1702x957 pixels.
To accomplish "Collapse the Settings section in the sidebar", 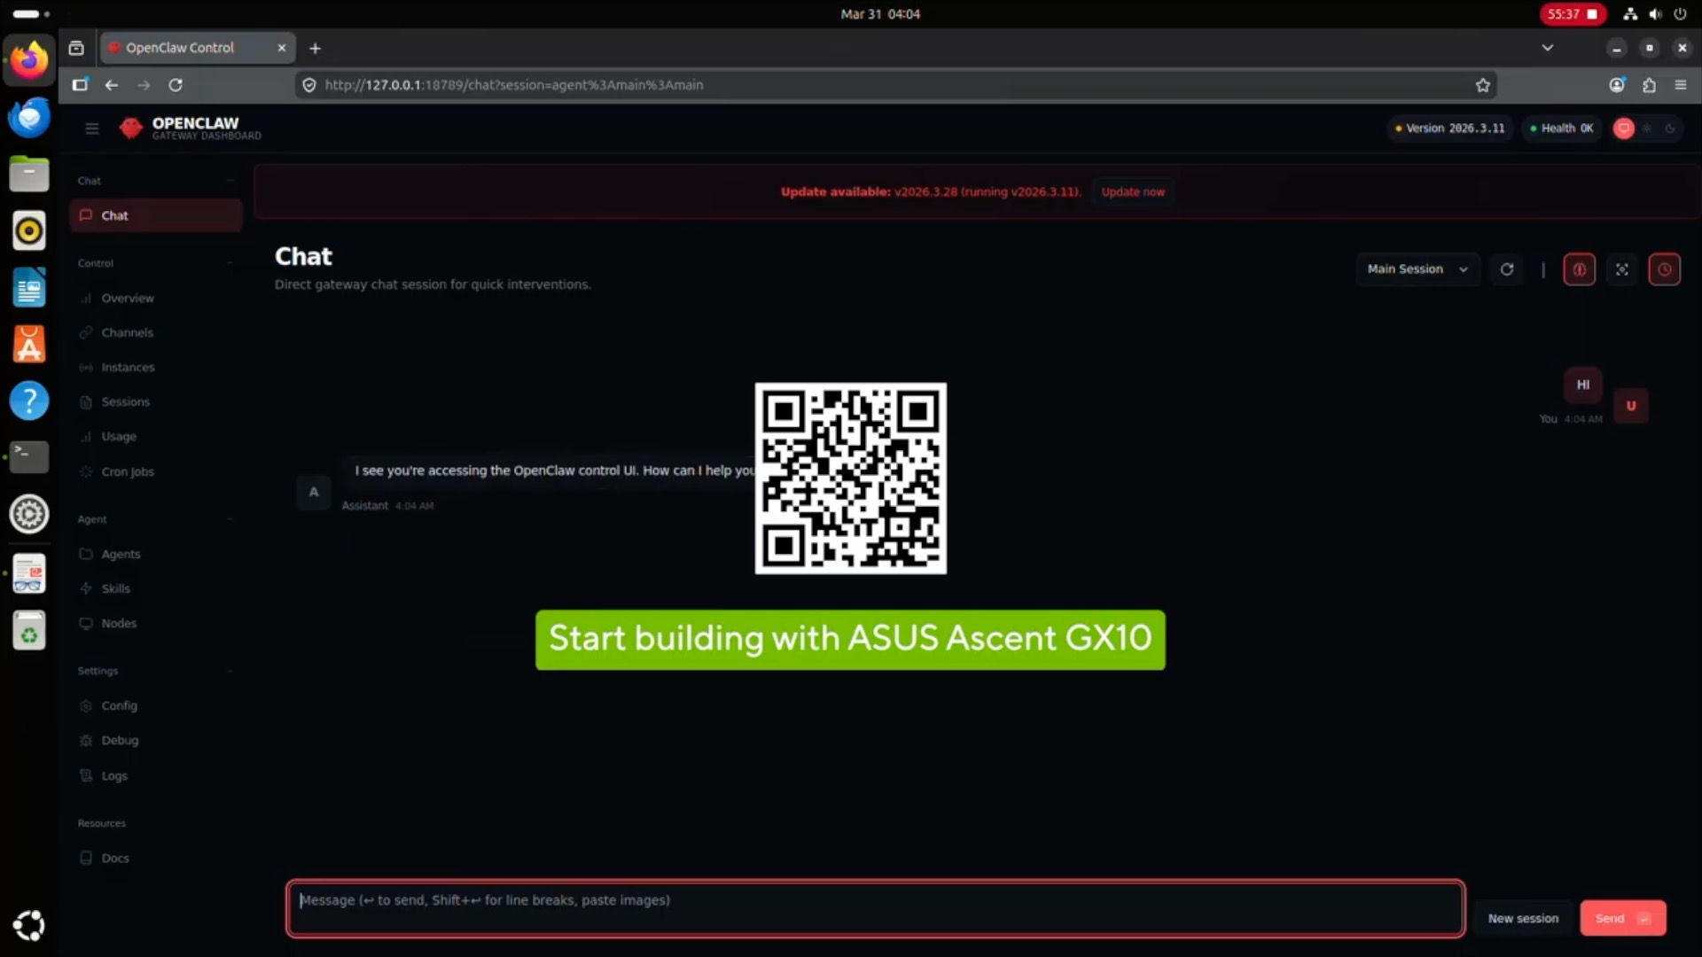I will pos(230,671).
